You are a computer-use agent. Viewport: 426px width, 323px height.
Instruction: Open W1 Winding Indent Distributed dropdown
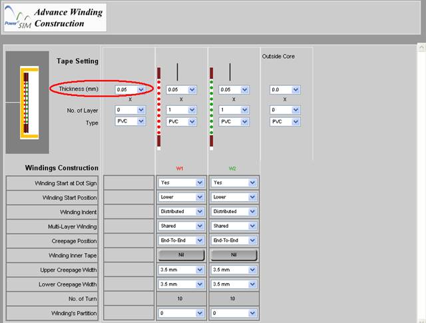[181, 212]
